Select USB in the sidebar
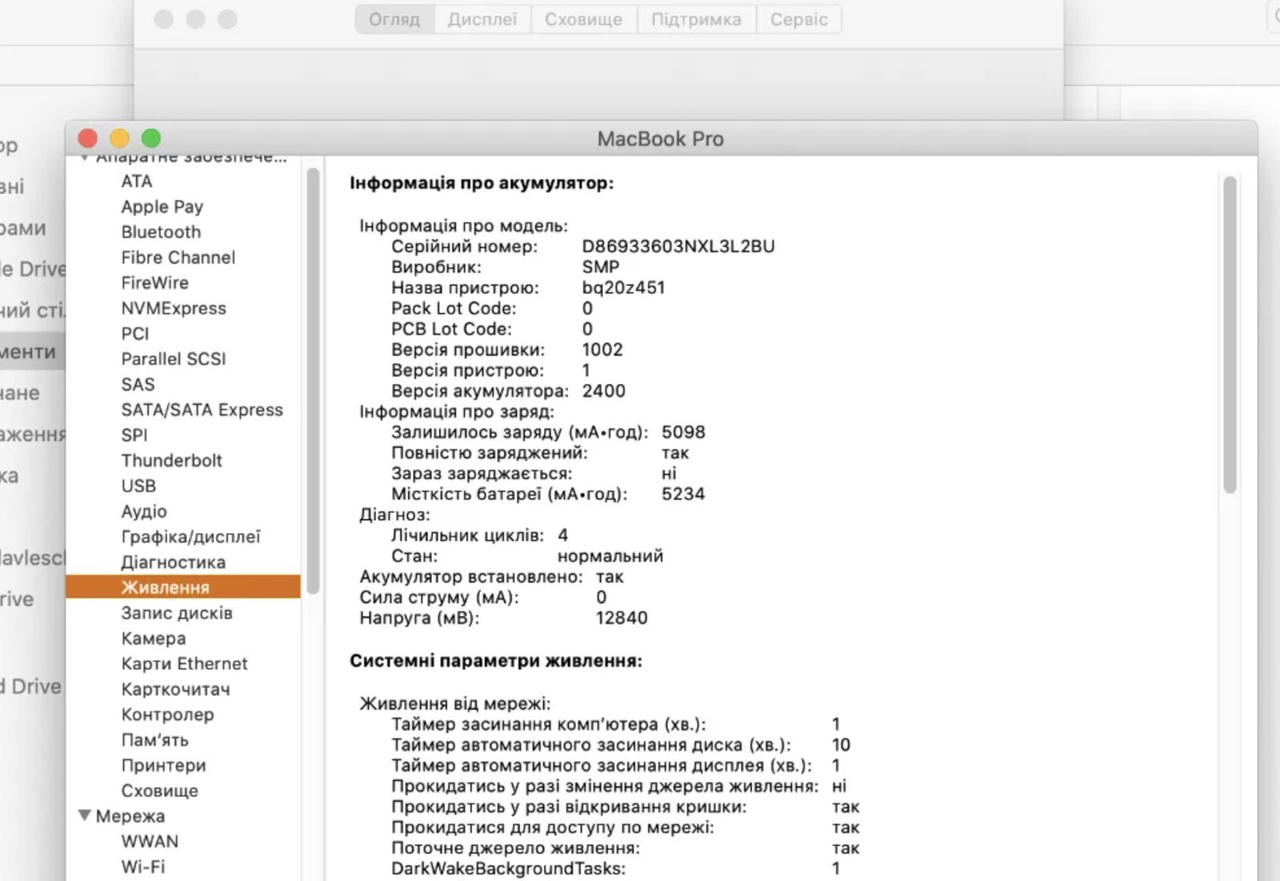This screenshot has height=881, width=1280. pyautogui.click(x=138, y=486)
